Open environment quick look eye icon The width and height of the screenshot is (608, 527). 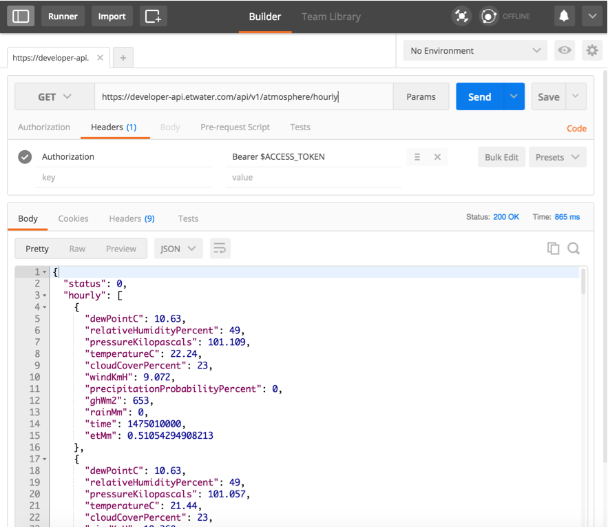click(x=565, y=50)
